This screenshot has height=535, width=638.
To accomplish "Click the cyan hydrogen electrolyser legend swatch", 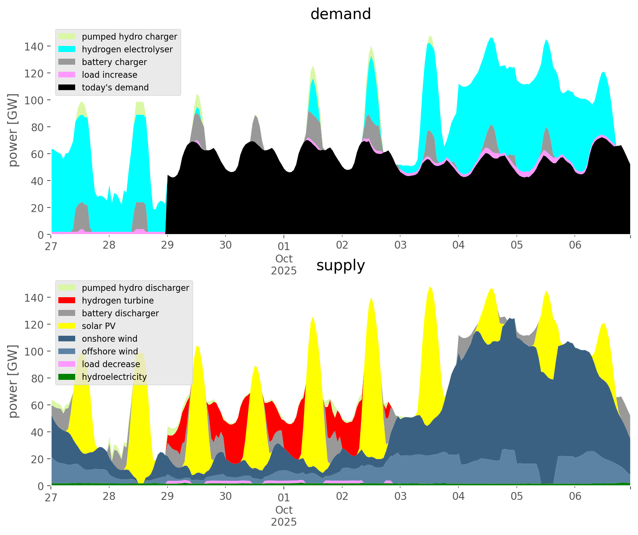I will [x=67, y=49].
